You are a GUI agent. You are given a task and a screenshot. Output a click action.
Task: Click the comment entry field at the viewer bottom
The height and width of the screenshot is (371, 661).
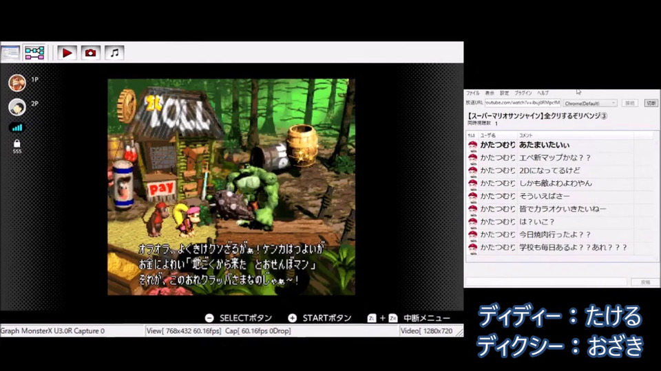coord(547,282)
